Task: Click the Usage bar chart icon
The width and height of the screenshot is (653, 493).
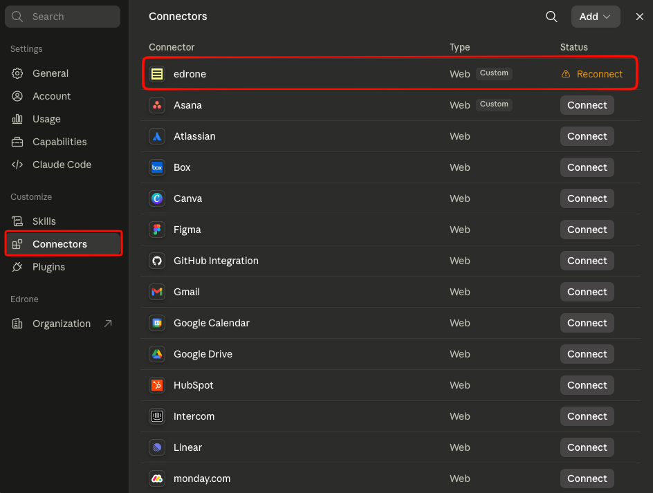Action: point(17,119)
